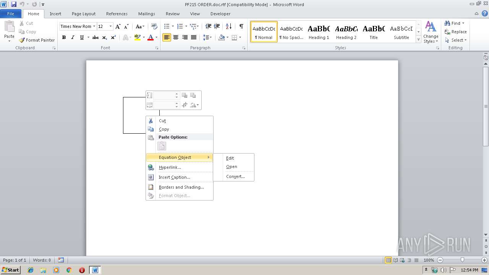The height and width of the screenshot is (275, 489).
Task: Switch to Web Layout view
Action: [402, 260]
